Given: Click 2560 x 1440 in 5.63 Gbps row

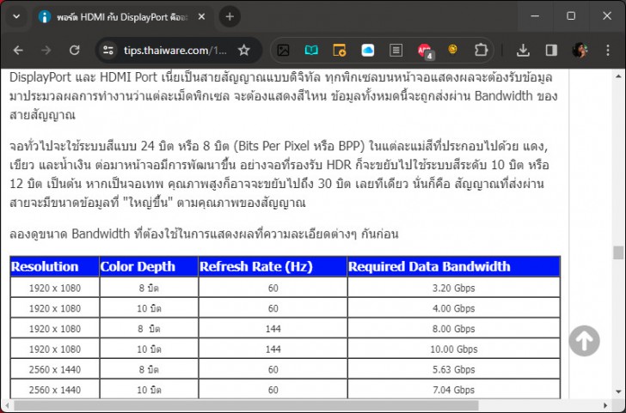Looking at the screenshot, I should [55, 369].
